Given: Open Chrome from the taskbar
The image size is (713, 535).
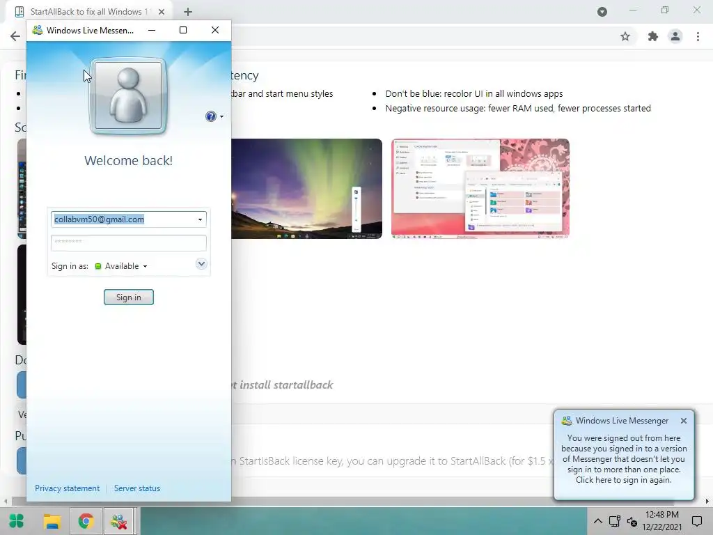Looking at the screenshot, I should (86, 521).
